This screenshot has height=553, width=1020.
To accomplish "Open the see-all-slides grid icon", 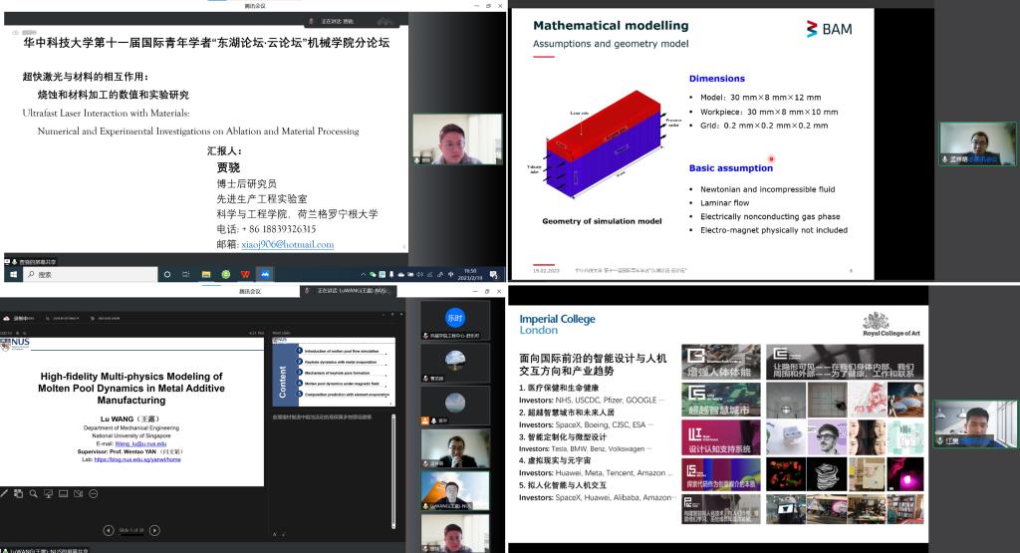I will pyautogui.click(x=19, y=492).
